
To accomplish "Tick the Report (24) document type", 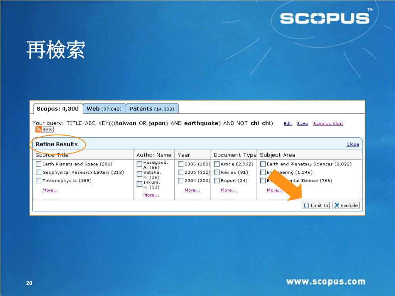I will (217, 181).
